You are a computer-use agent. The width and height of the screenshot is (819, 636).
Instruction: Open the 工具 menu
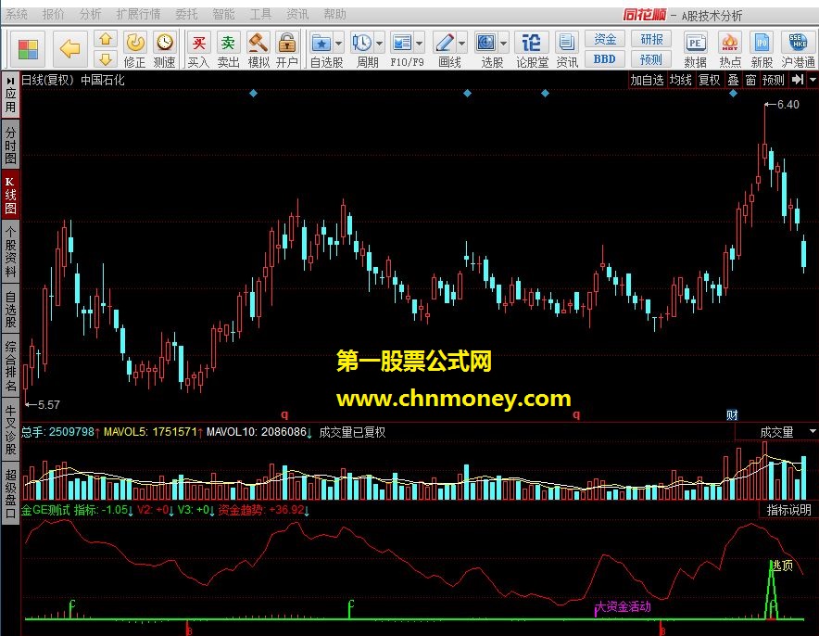[x=260, y=15]
